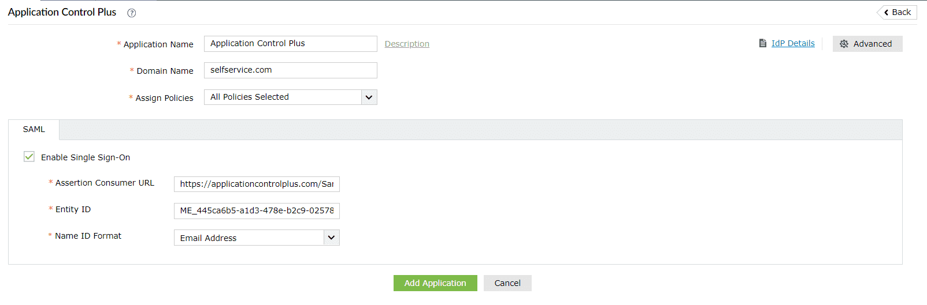This screenshot has height=305, width=927.
Task: Edit the Assertion Consumer URL field
Action: click(257, 184)
